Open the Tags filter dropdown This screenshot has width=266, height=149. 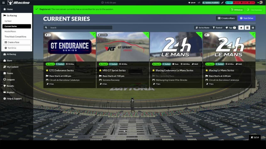(231, 28)
